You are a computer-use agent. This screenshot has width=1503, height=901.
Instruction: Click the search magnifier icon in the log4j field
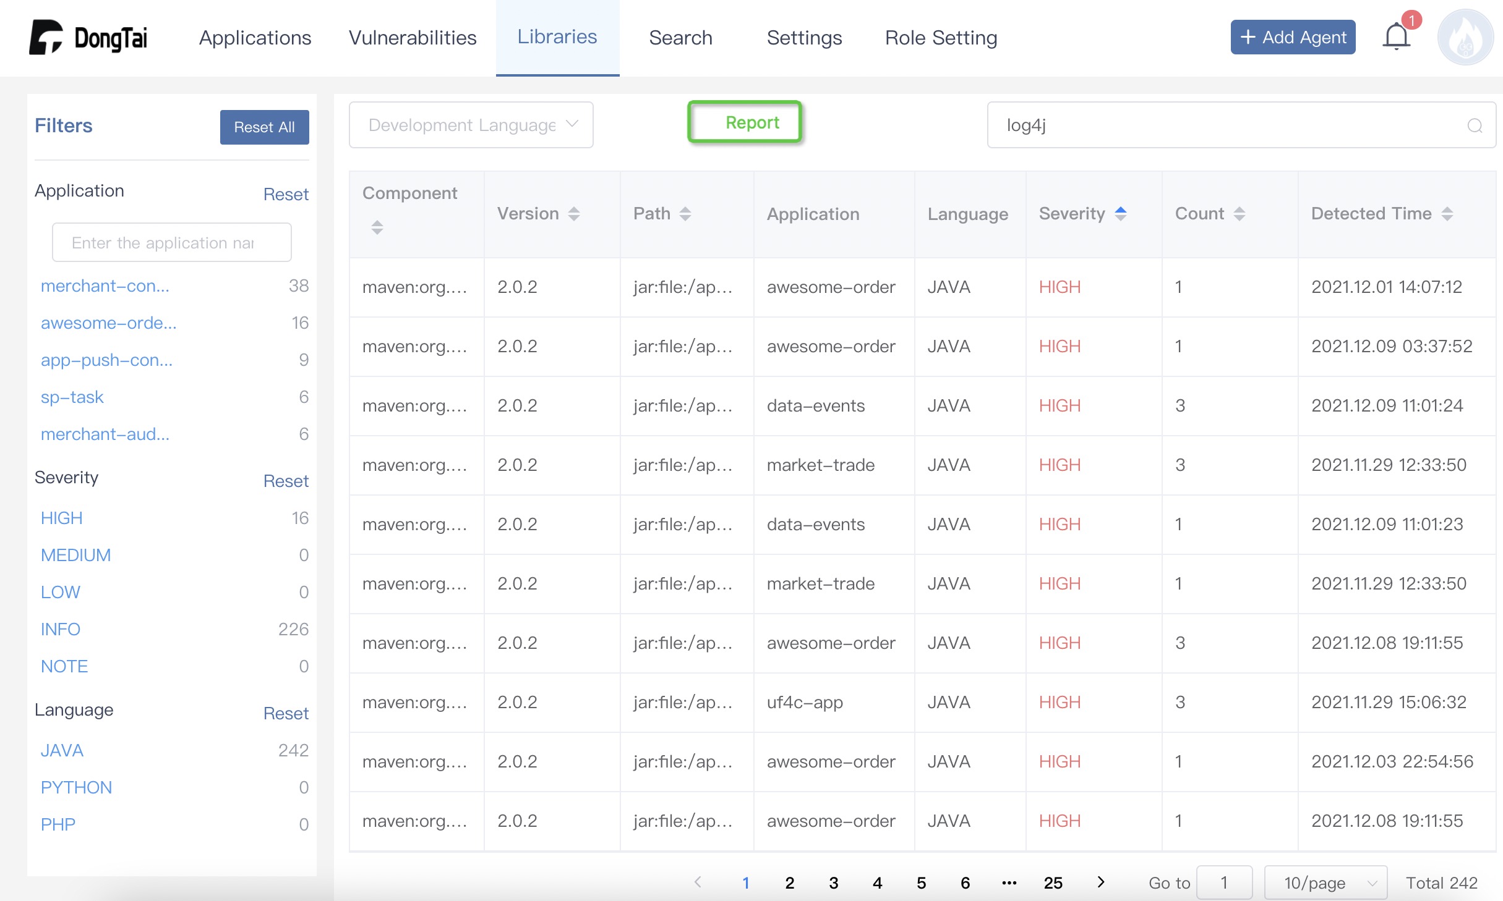[1476, 125]
